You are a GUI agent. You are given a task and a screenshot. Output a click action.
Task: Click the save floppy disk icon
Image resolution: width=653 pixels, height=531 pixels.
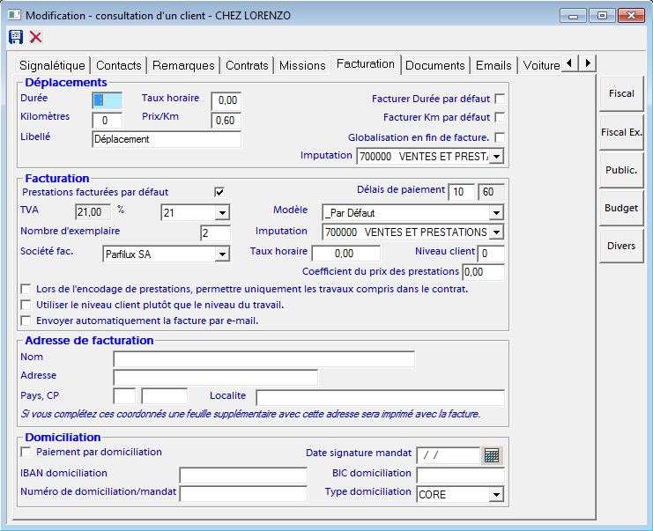click(x=15, y=37)
